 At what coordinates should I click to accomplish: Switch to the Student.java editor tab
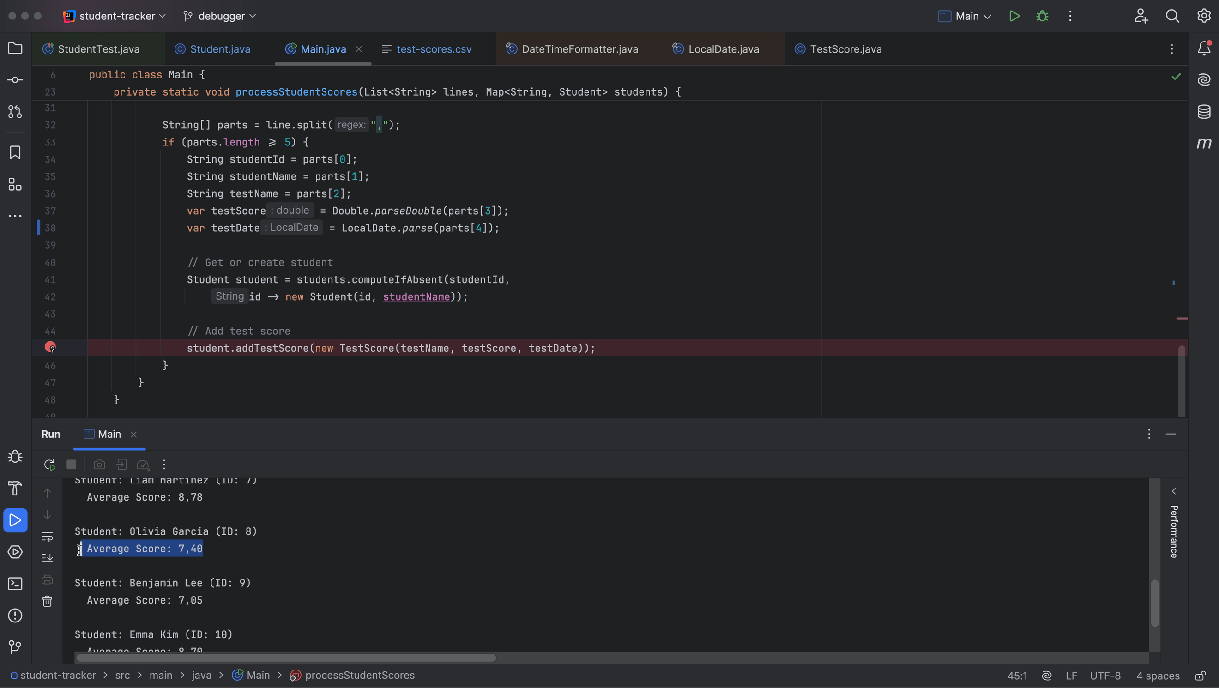tap(220, 49)
